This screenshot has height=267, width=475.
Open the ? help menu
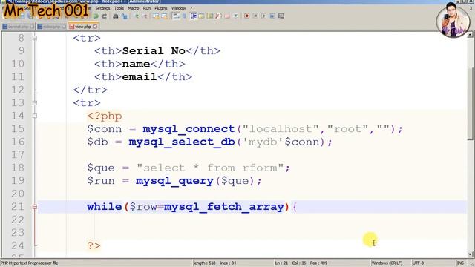click(191, 8)
